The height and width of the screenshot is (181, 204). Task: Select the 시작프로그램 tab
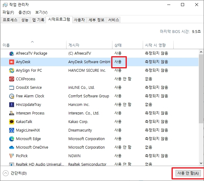[59, 20]
